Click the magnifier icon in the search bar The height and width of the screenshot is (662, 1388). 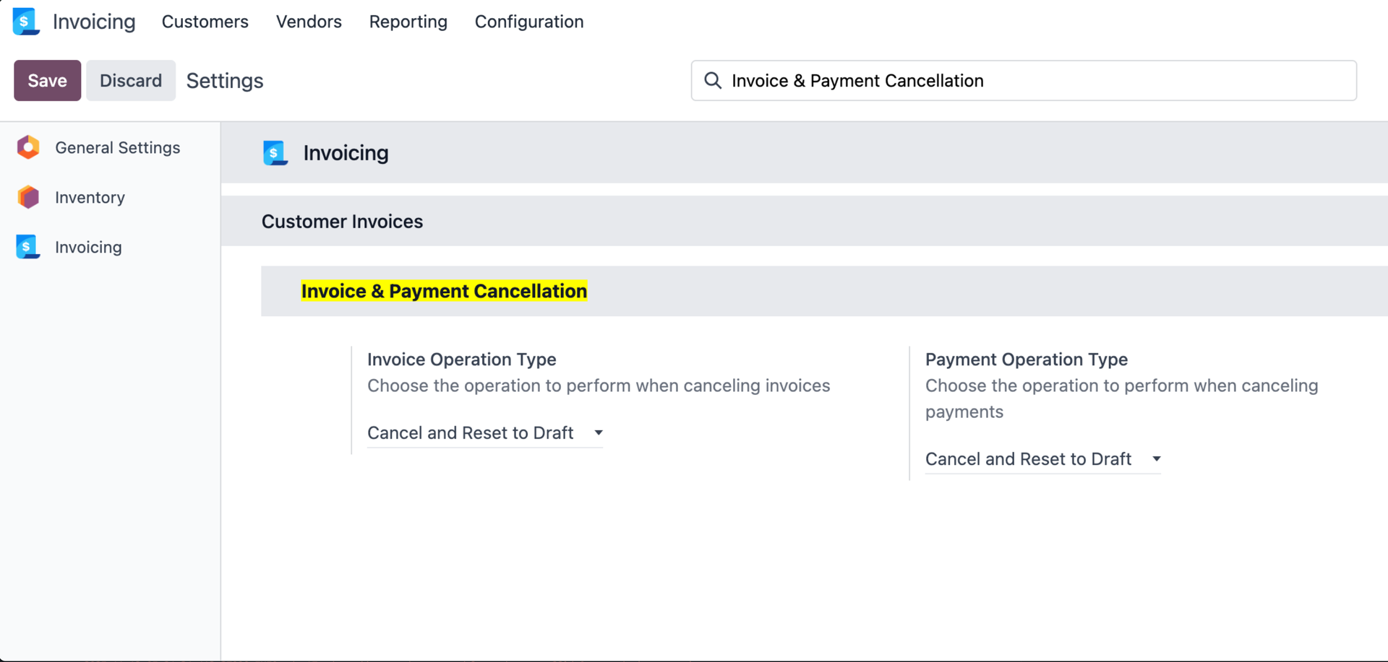713,80
